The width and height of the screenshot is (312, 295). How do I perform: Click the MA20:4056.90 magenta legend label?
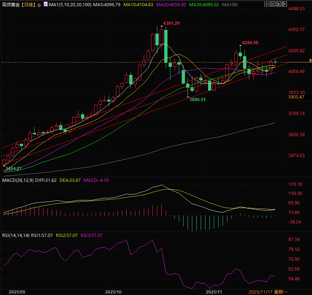coord(172,5)
